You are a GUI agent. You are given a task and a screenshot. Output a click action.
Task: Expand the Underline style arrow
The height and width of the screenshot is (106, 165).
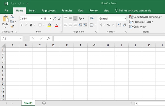[34, 25]
